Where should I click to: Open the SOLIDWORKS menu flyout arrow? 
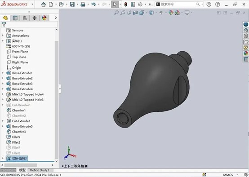tap(32, 4)
